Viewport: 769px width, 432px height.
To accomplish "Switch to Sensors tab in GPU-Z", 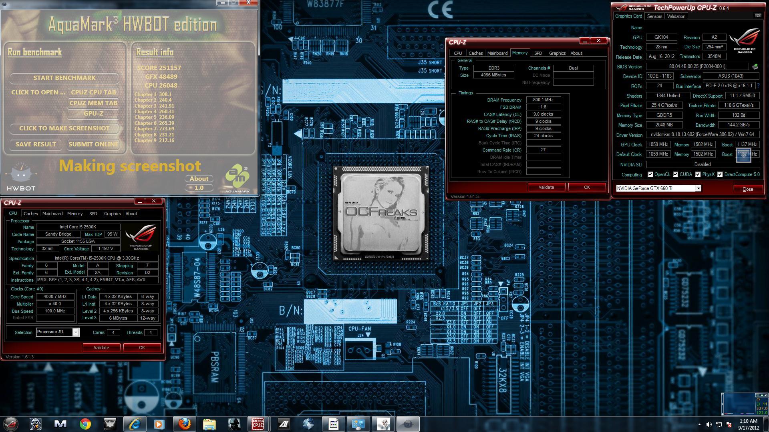I will pos(654,16).
